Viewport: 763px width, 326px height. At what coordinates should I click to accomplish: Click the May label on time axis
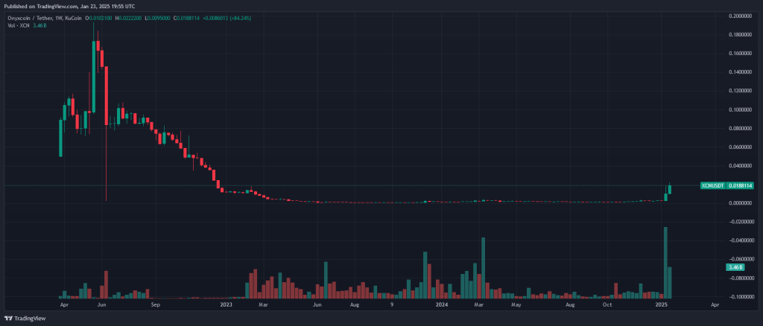tap(516, 305)
